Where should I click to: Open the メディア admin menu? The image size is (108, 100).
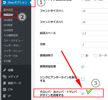tap(13, 77)
